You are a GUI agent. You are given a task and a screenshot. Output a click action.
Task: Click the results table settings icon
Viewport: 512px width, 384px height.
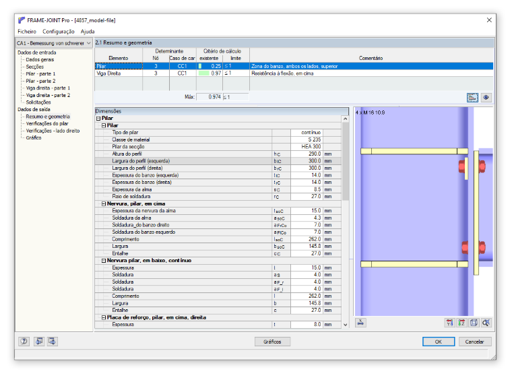(x=472, y=97)
